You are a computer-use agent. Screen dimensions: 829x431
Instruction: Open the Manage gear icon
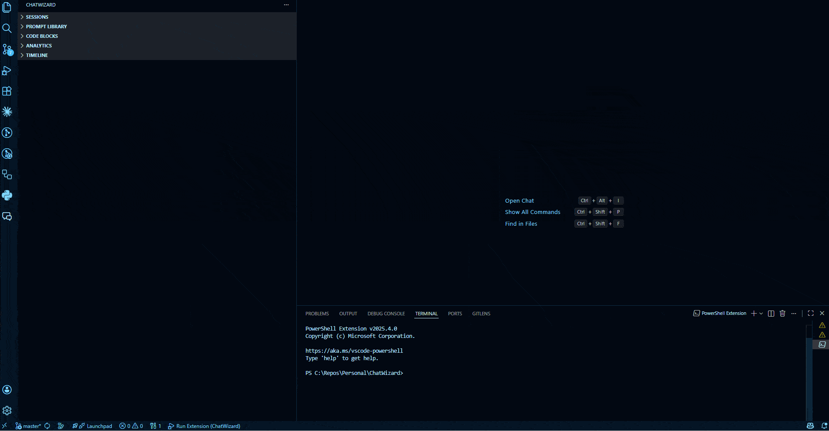[x=7, y=411]
